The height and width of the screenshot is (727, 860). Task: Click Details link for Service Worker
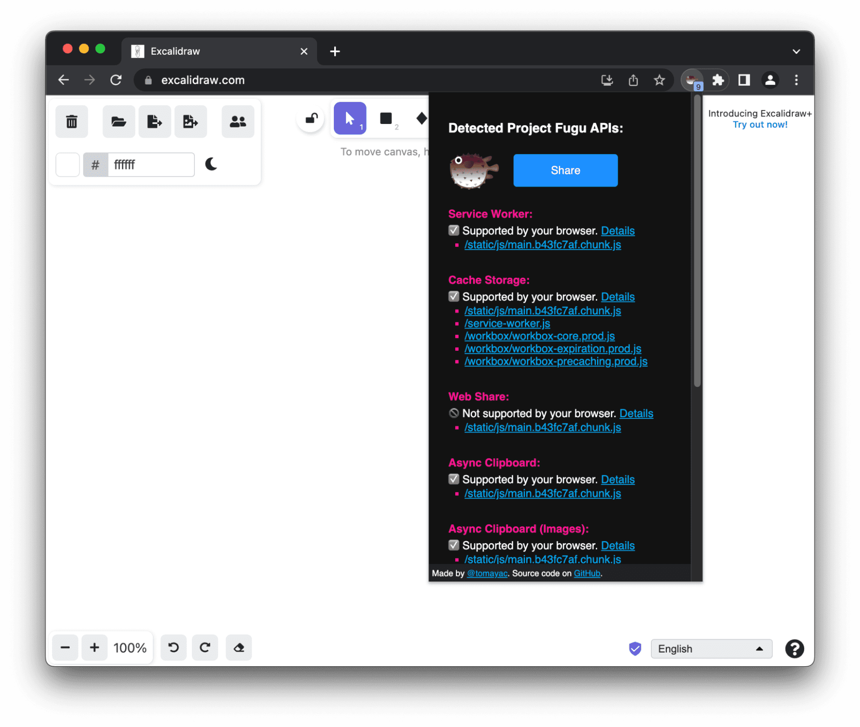(618, 231)
